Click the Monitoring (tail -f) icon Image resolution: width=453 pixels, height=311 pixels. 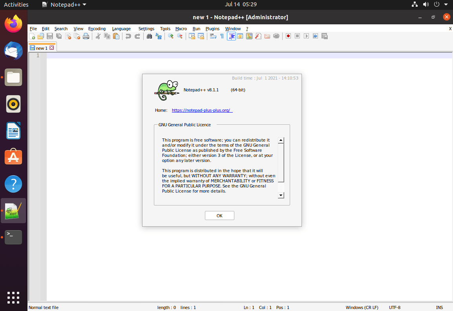(276, 36)
